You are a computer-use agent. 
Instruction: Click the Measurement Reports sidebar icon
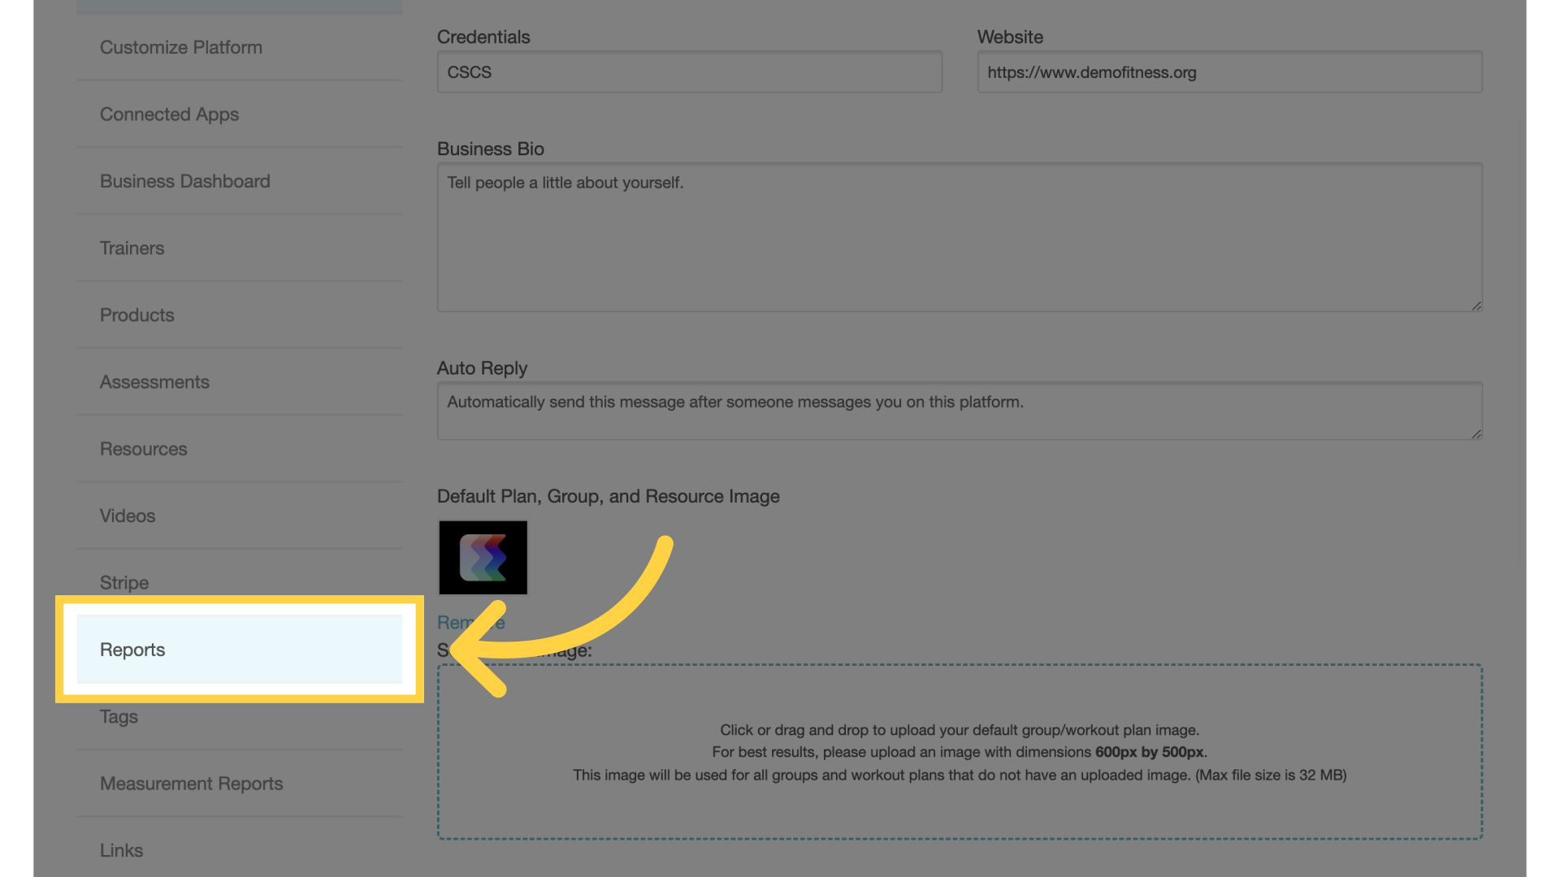[x=191, y=783]
